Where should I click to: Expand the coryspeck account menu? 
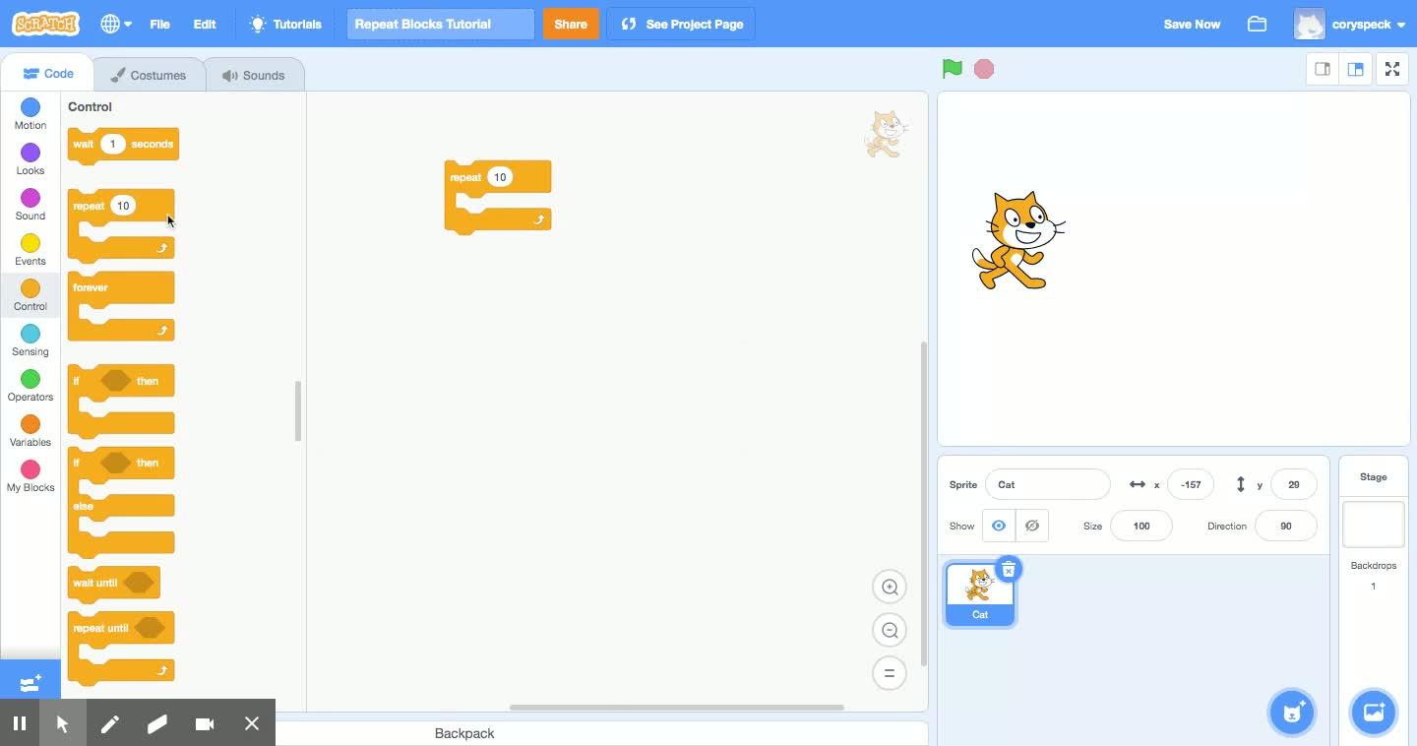(x=1350, y=25)
